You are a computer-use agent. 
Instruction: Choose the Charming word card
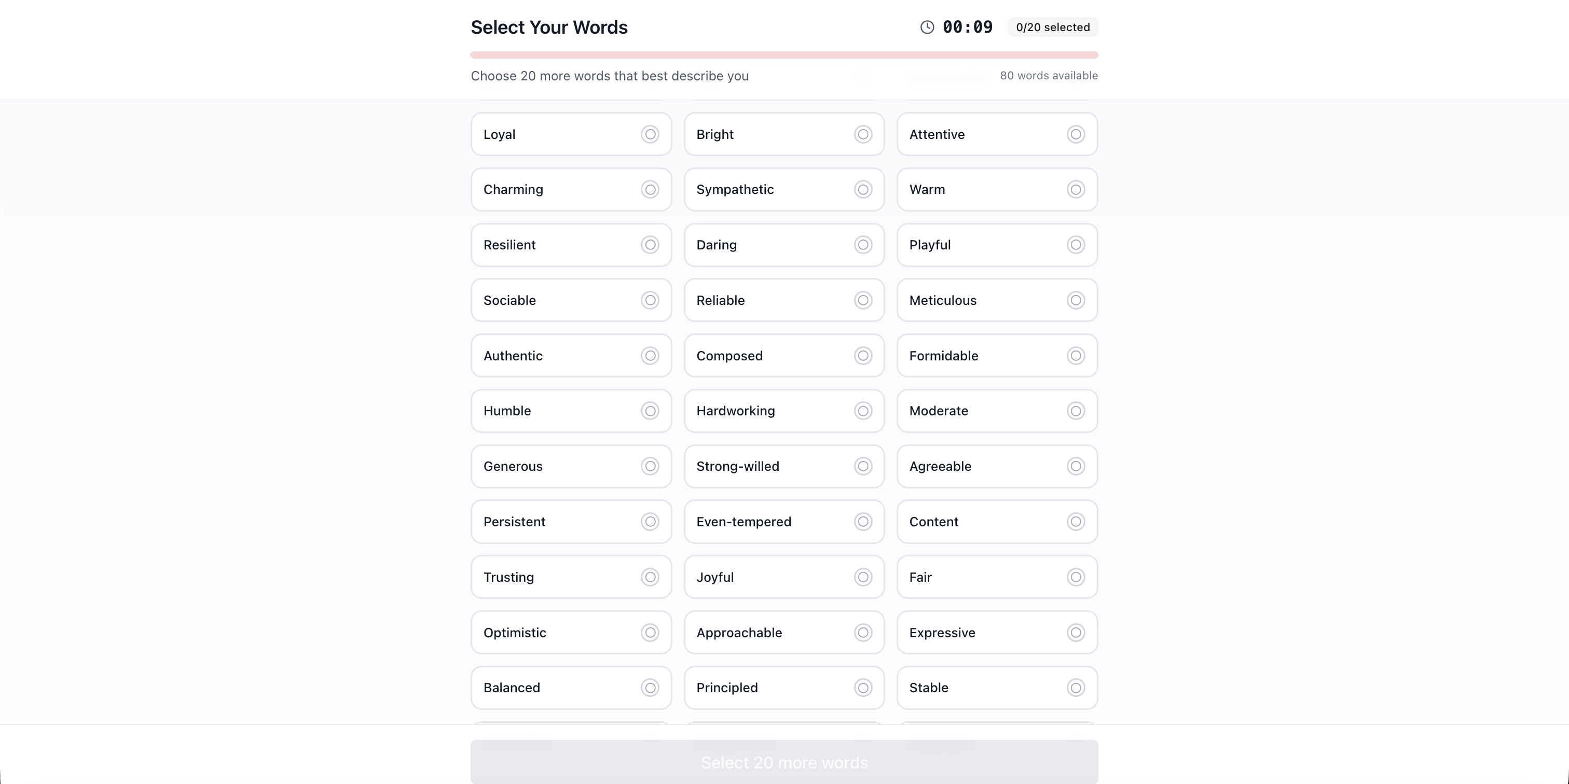571,190
